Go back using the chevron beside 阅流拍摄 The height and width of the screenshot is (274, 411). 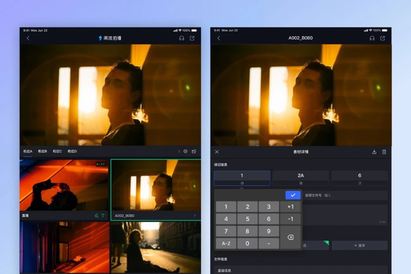point(28,38)
